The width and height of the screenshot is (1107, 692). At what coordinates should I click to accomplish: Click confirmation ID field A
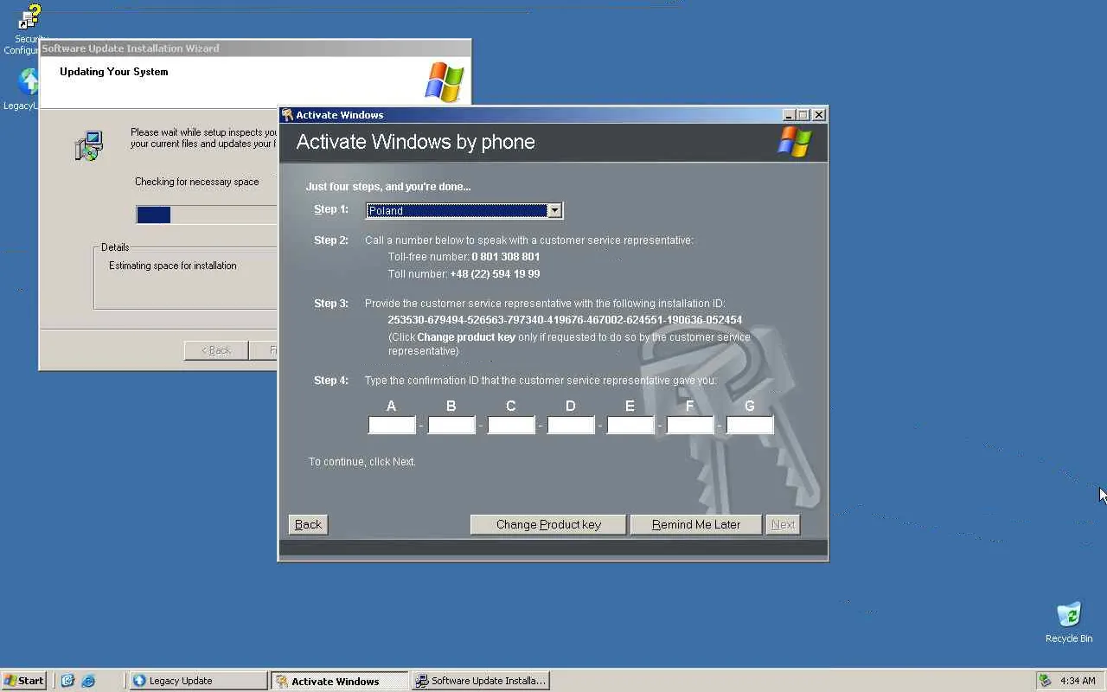click(x=392, y=425)
